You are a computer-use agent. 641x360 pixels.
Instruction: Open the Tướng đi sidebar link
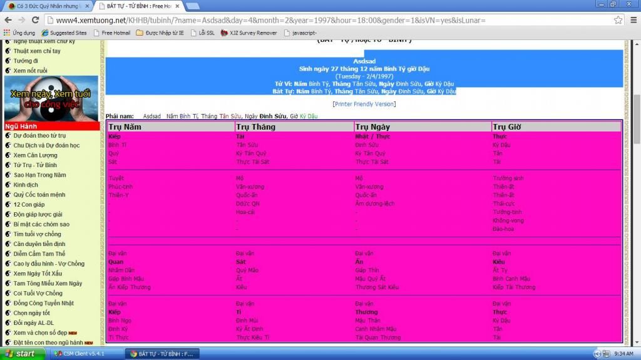pyautogui.click(x=26, y=61)
